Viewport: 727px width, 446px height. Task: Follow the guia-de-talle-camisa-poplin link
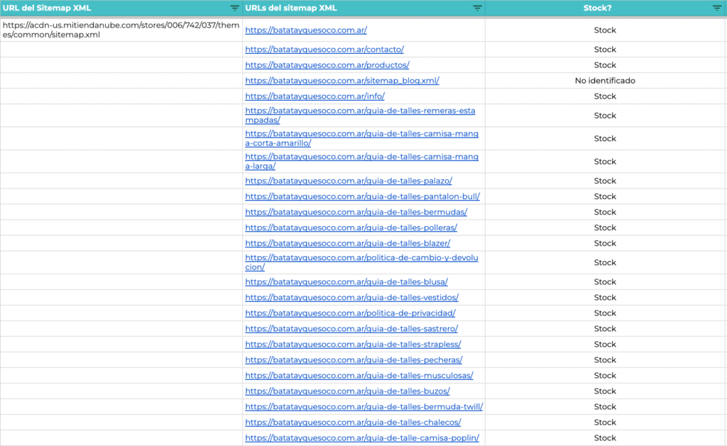pyautogui.click(x=362, y=437)
